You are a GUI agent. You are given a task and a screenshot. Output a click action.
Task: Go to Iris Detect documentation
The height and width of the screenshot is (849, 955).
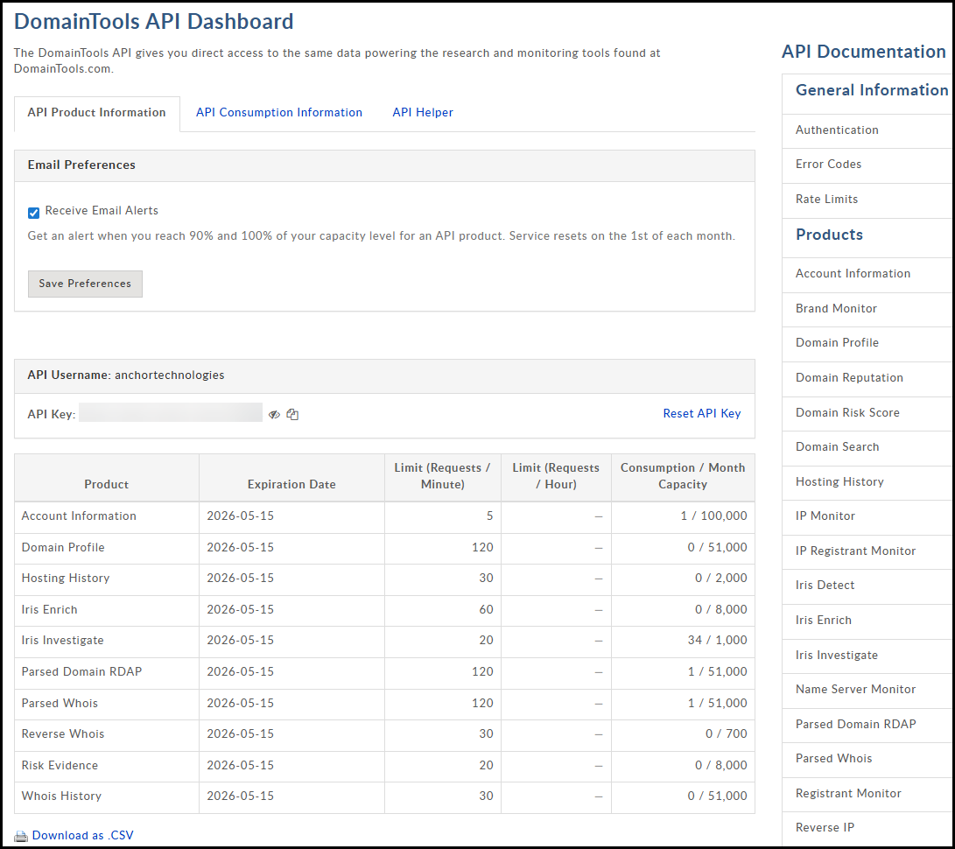coord(825,585)
